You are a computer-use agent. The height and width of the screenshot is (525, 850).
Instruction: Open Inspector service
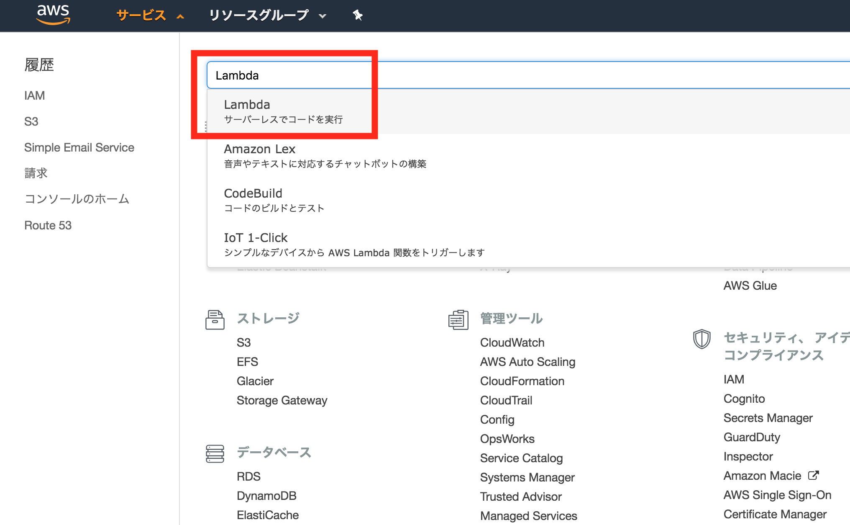[x=748, y=456]
